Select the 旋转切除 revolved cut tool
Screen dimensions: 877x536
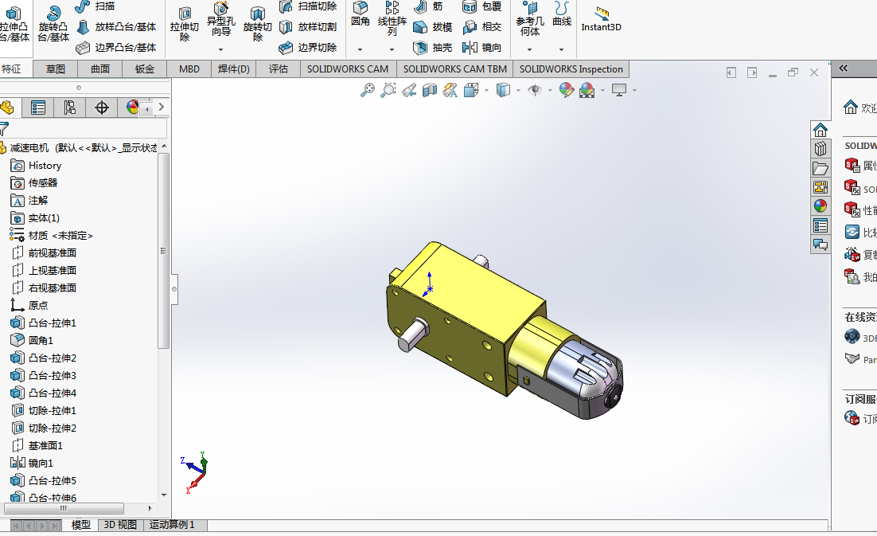click(x=257, y=24)
